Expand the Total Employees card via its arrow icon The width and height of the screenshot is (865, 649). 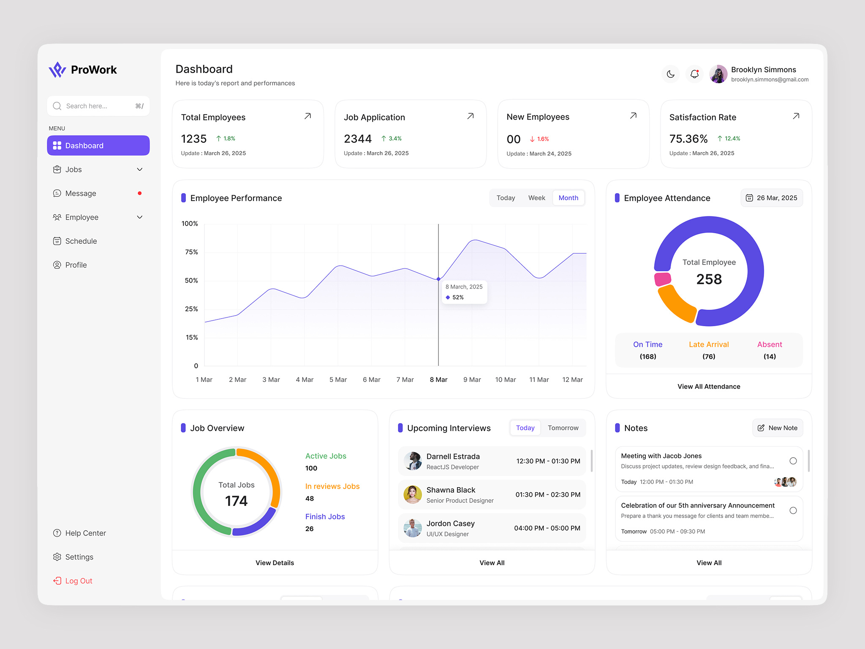[x=308, y=115]
